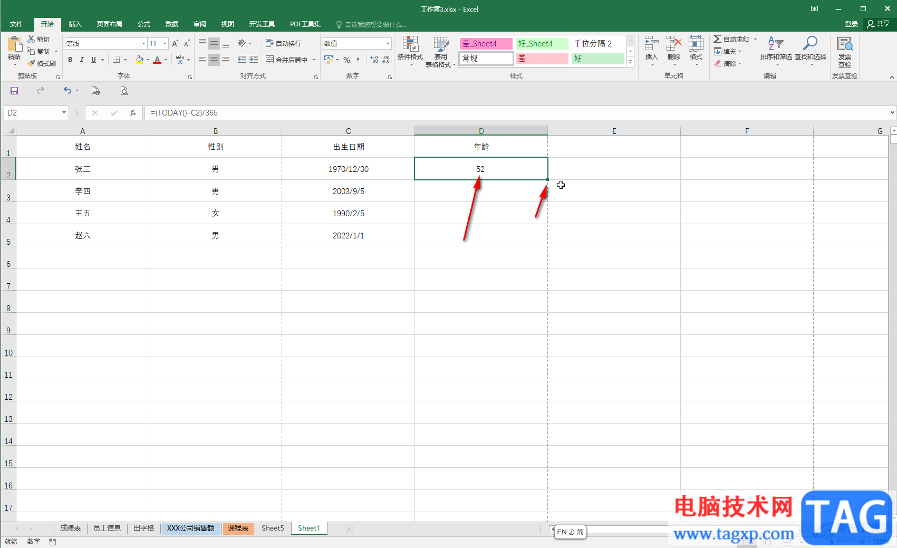Click the Share (共享) button
Viewport: 897px width, 548px height.
[879, 24]
